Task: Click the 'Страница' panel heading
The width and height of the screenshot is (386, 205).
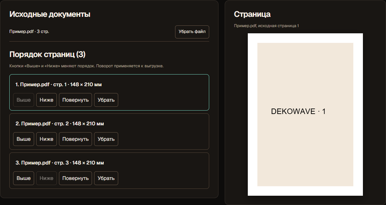Action: point(252,14)
